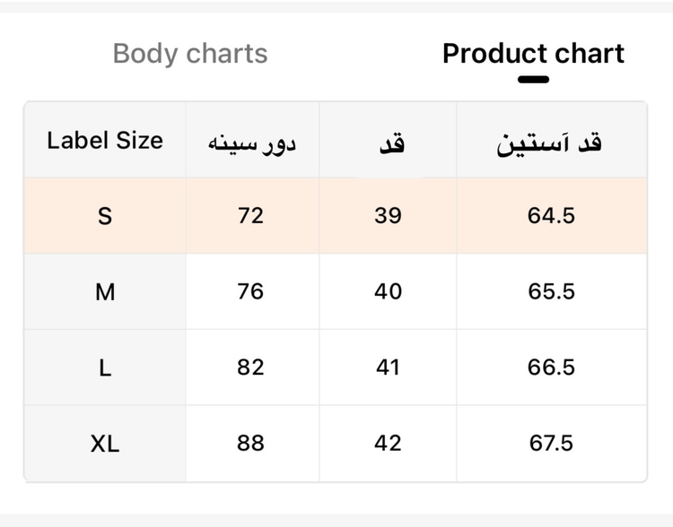Image resolution: width=673 pixels, height=527 pixels.
Task: Select the M size row label
Action: point(105,291)
